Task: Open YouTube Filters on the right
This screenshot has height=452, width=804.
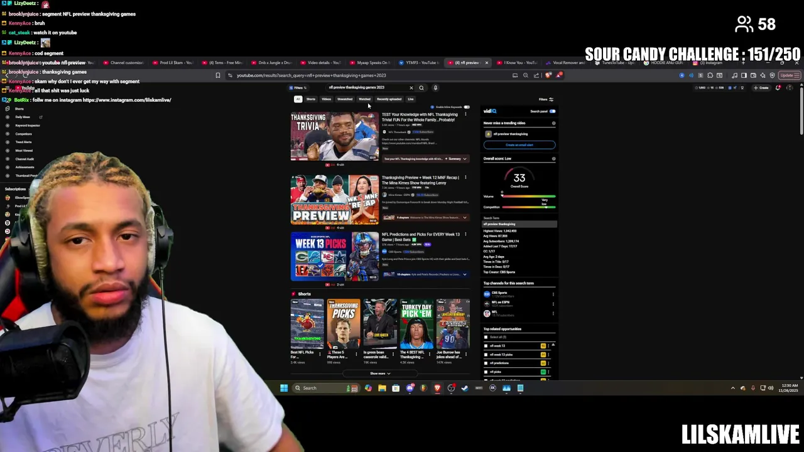Action: tap(546, 99)
